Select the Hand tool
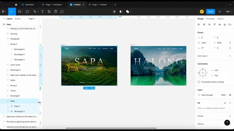The height and width of the screenshot is (131, 234). (56, 12)
